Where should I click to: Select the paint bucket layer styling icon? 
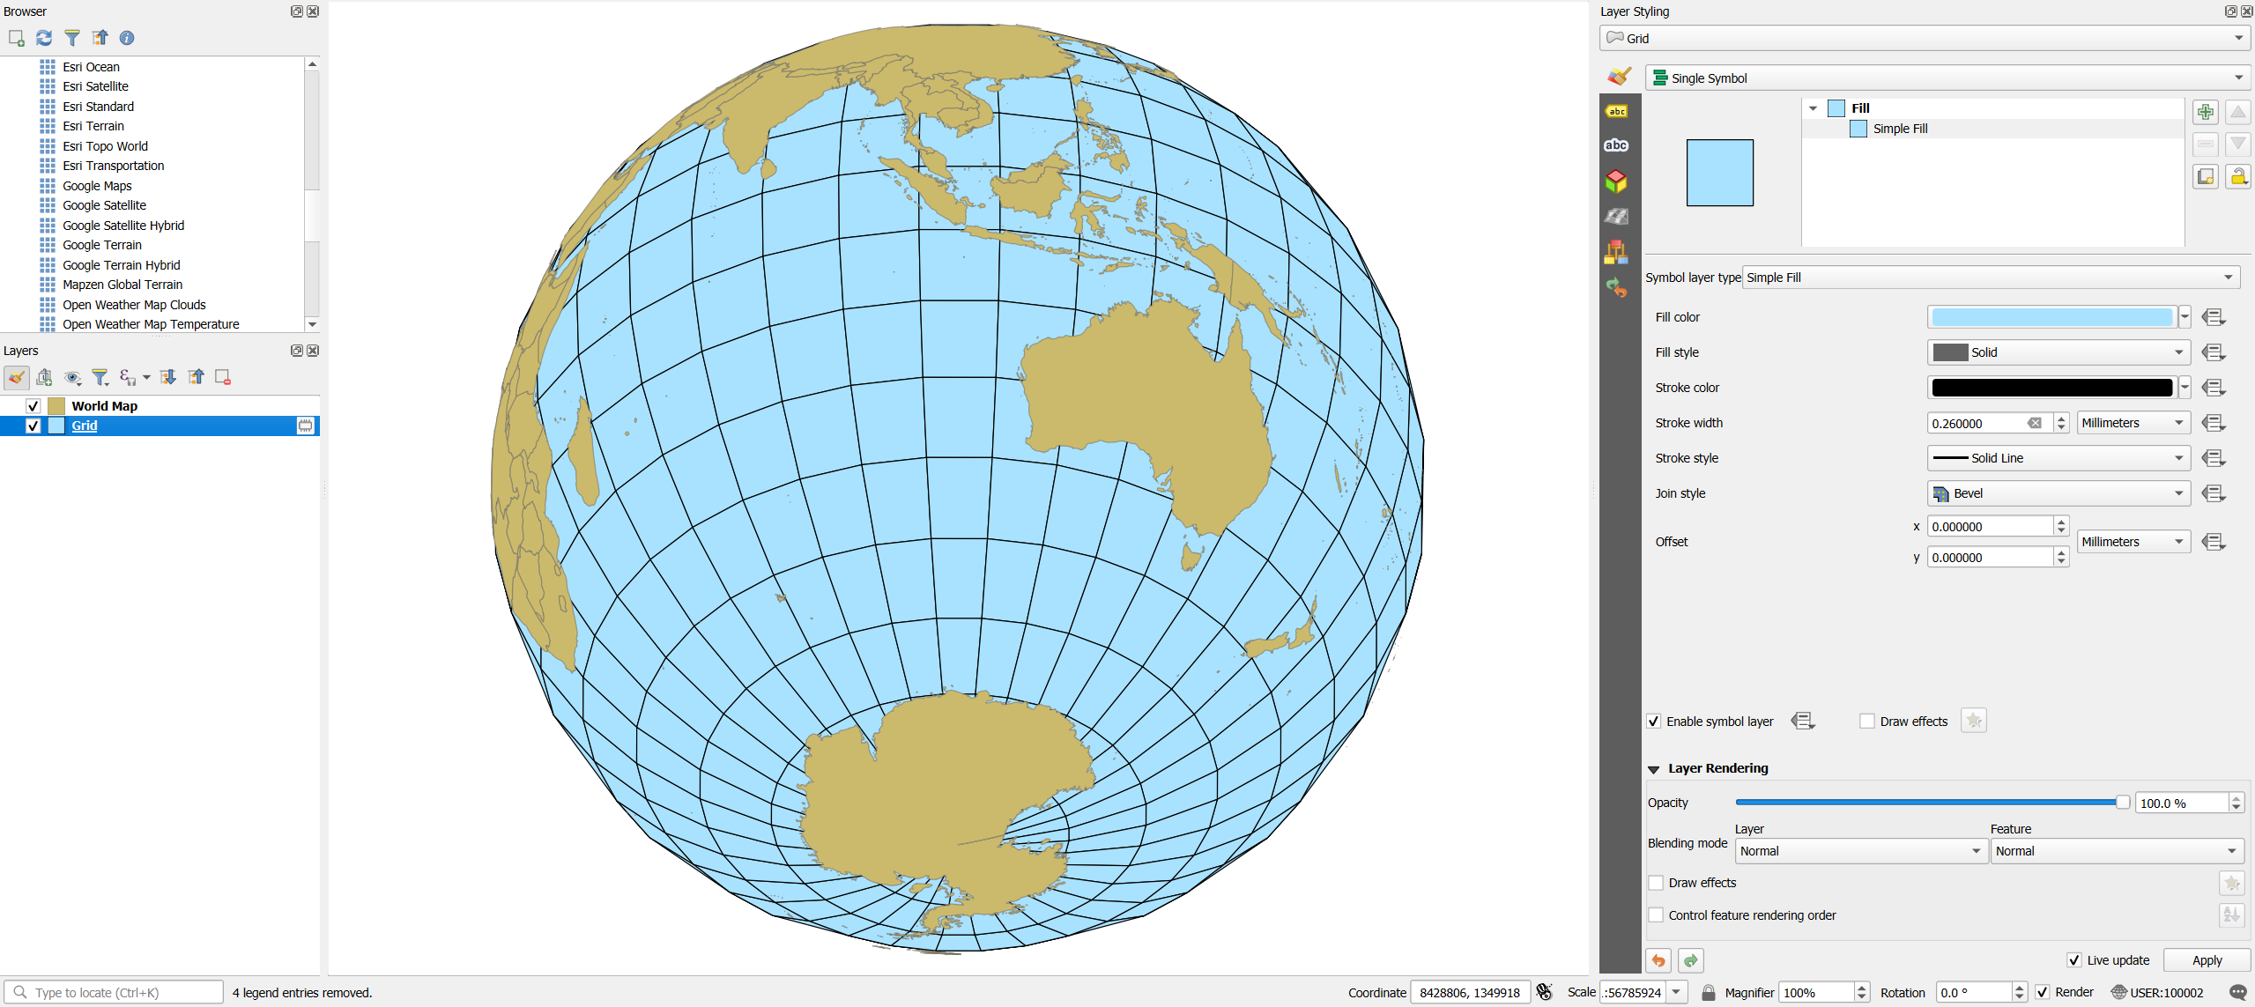point(1616,78)
